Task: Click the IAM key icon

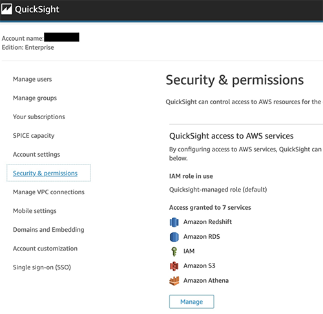Action: tap(174, 251)
